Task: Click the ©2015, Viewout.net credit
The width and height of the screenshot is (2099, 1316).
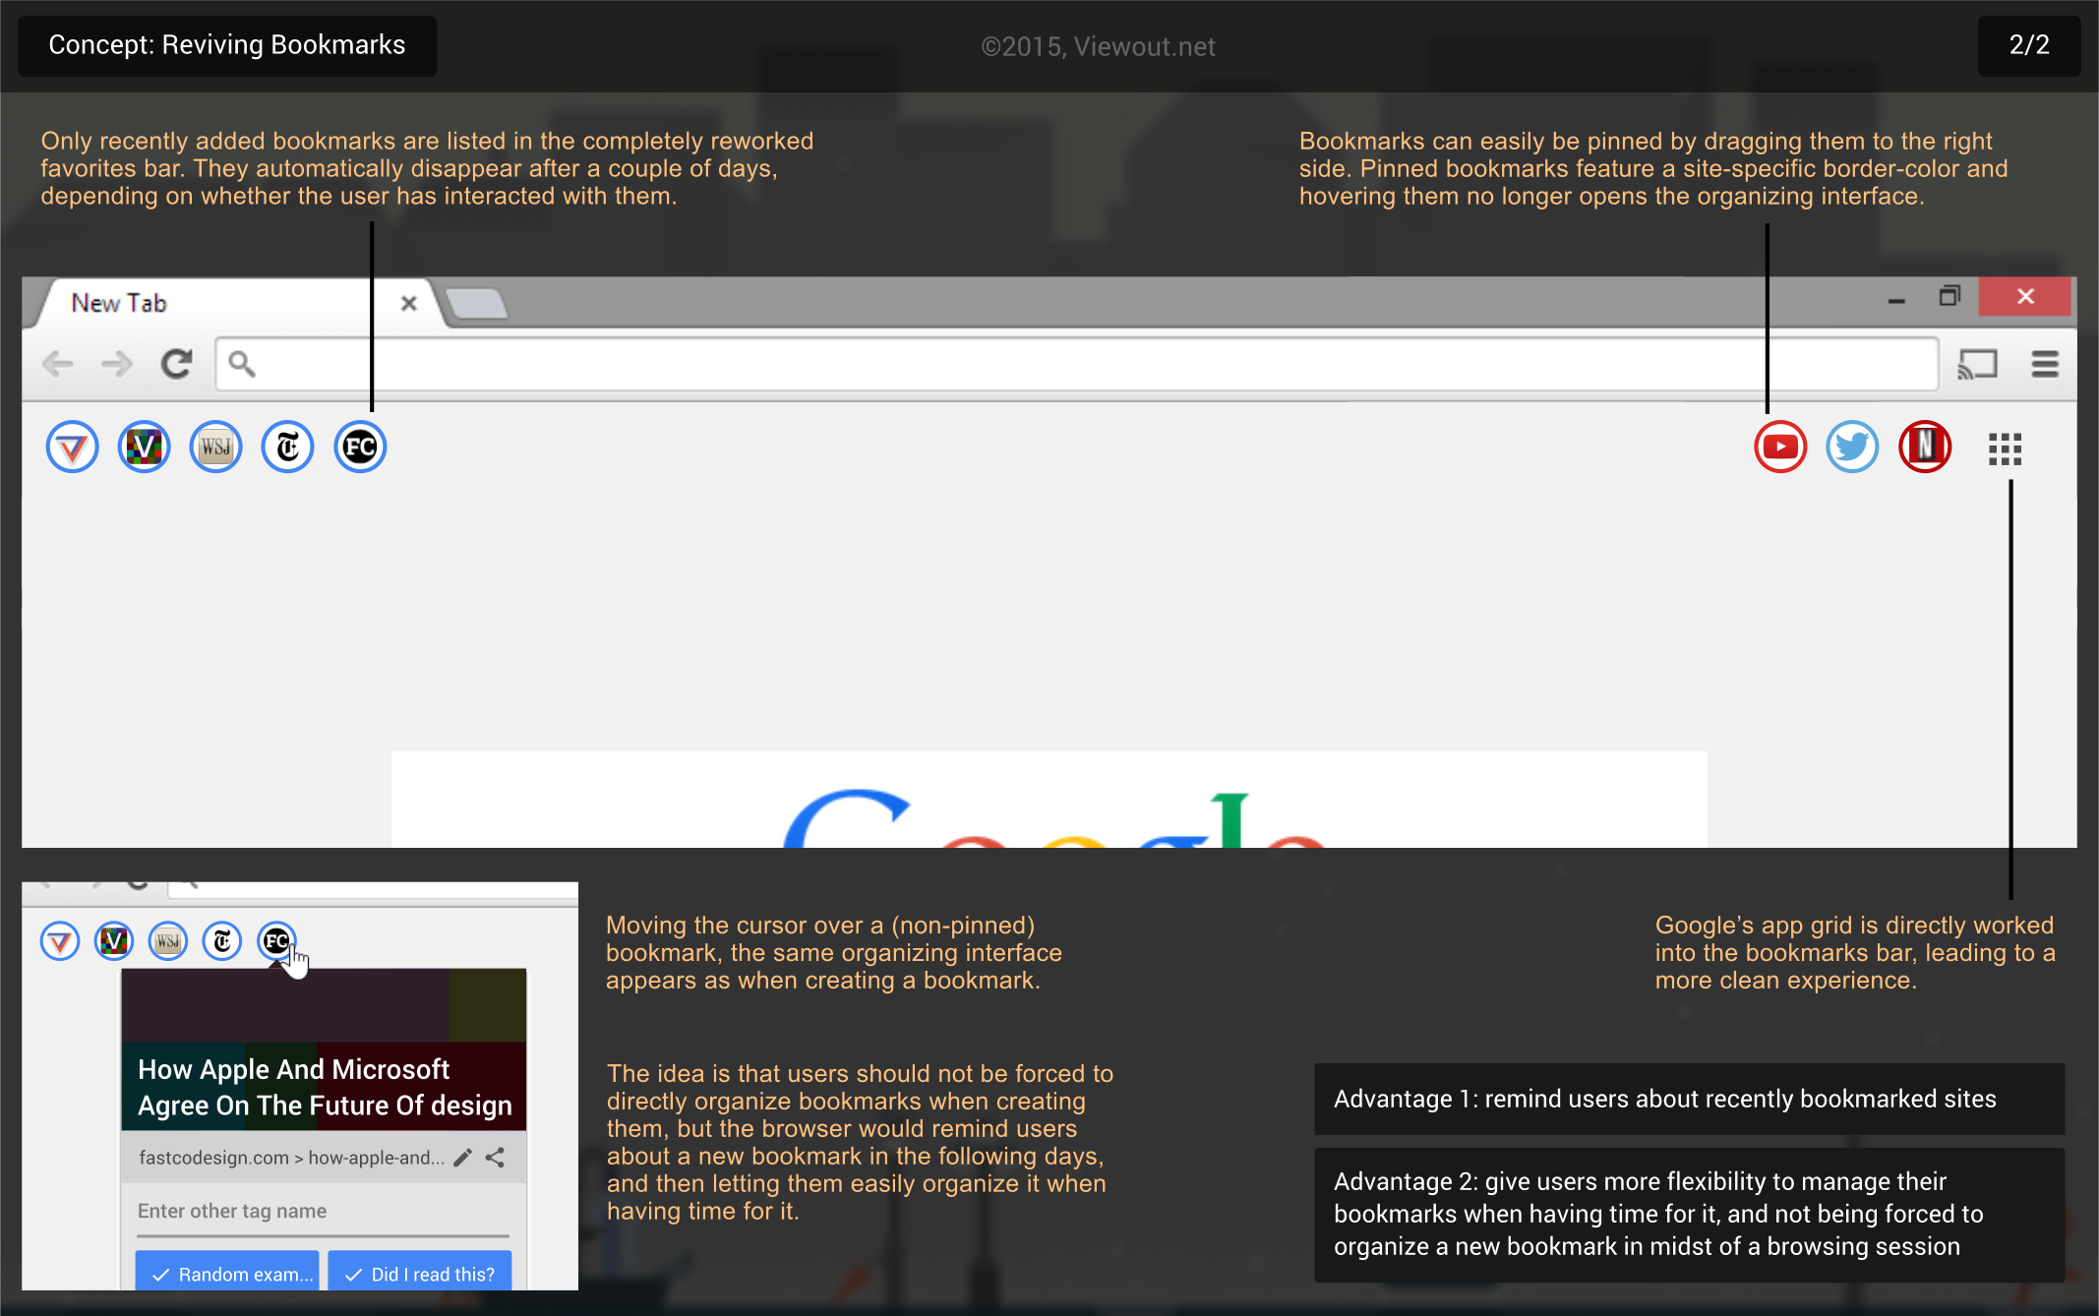Action: click(1098, 46)
